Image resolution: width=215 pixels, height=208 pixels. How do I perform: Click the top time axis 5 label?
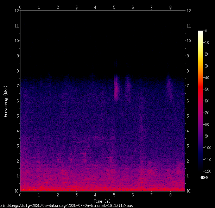[x=114, y=7]
